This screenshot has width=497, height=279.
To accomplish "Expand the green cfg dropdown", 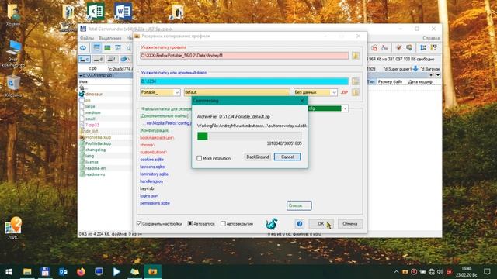I will 345,108.
